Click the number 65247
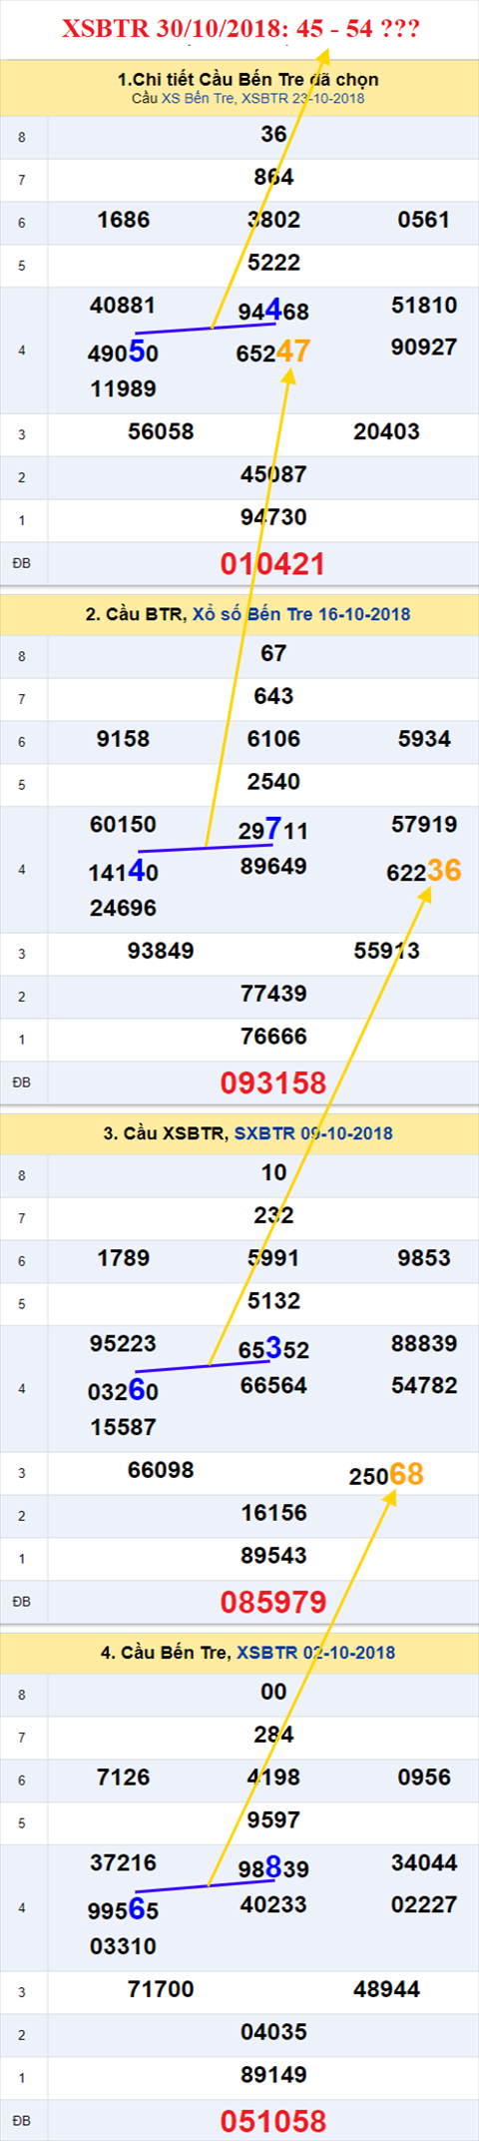This screenshot has height=2141, width=479. click(273, 352)
